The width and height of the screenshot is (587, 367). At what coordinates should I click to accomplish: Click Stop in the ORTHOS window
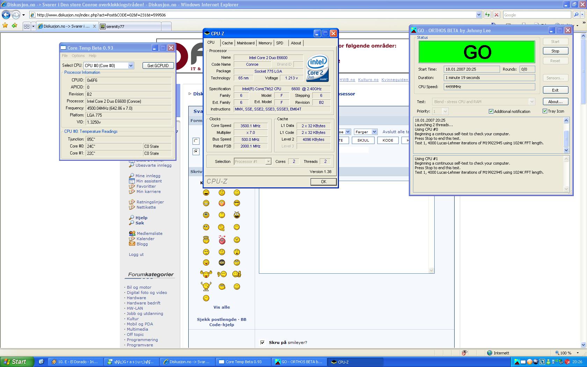point(555,51)
